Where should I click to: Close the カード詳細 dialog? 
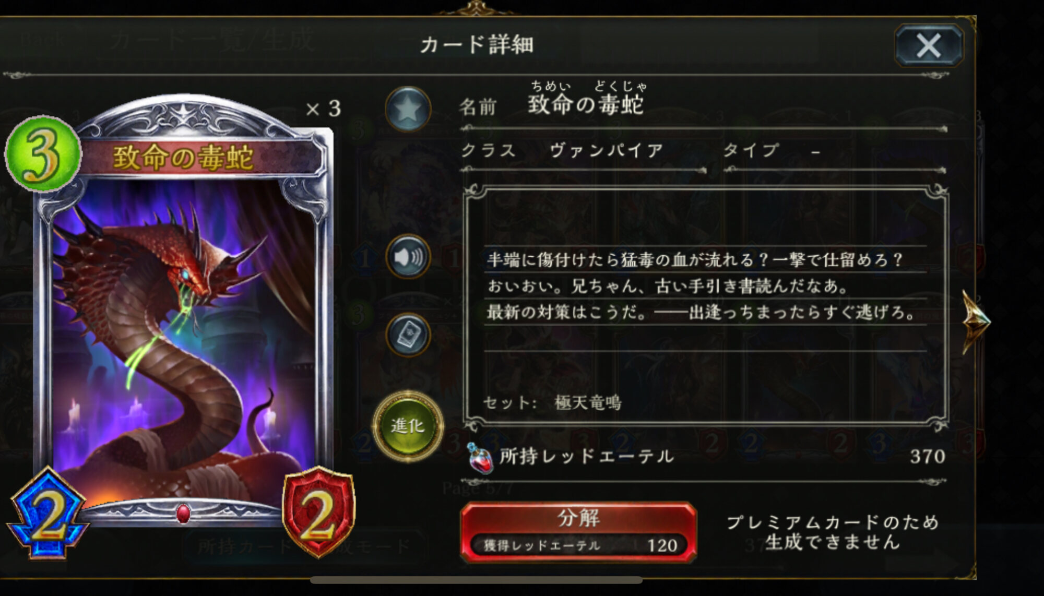coord(929,45)
